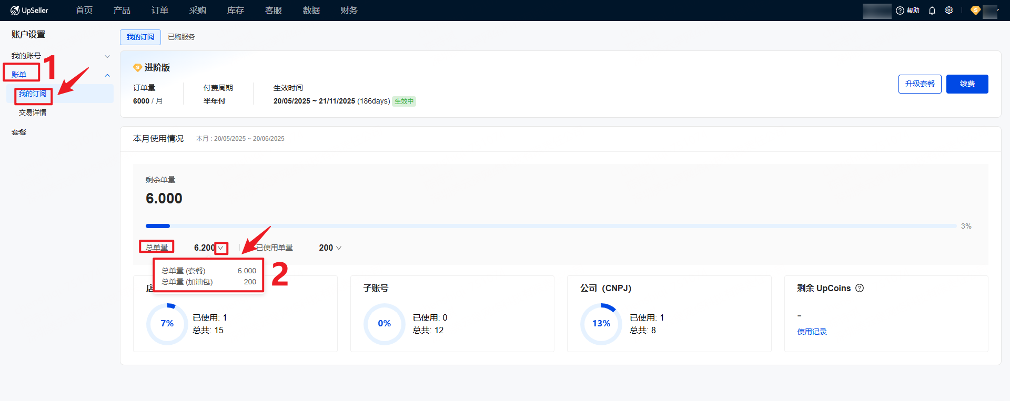Click the 20/05/2025 ~ 21/11/2025 effective period

tap(314, 101)
